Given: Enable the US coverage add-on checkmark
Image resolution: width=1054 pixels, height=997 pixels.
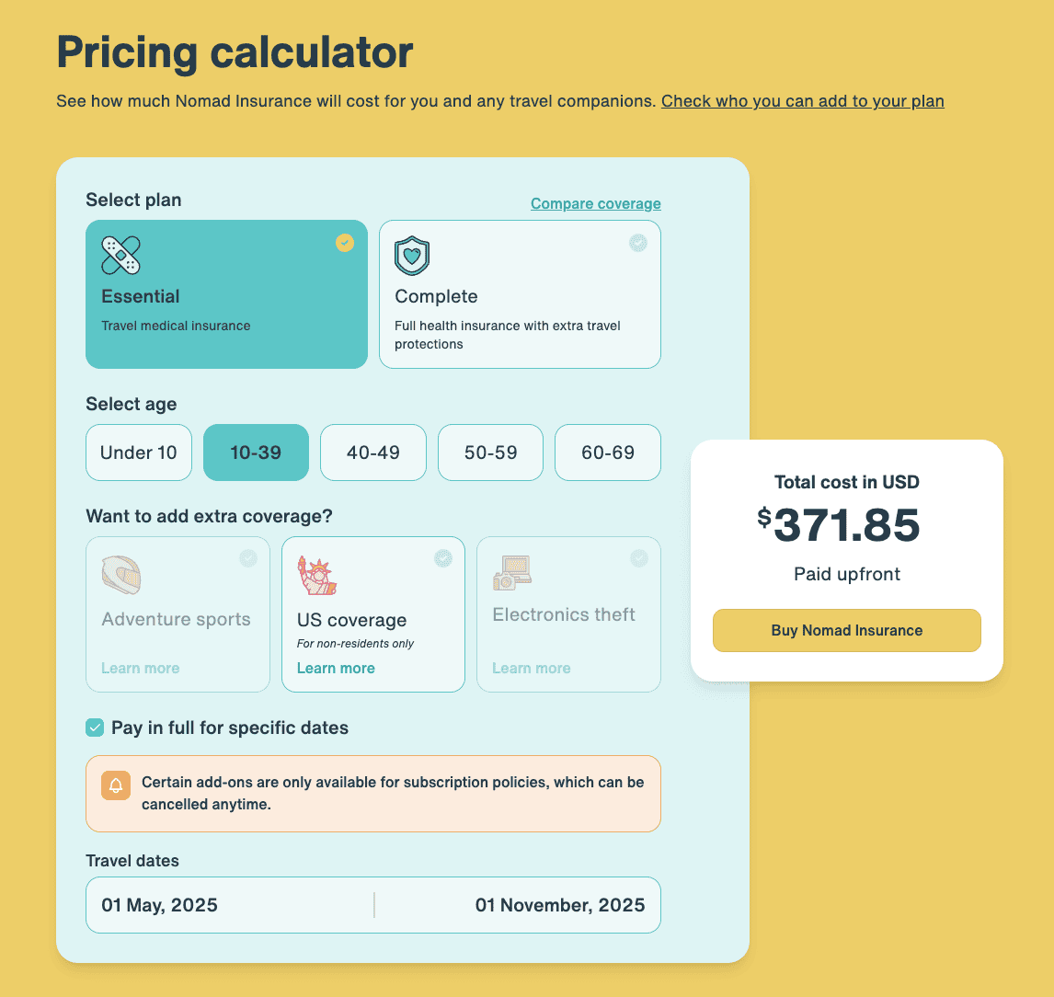Looking at the screenshot, I should tap(443, 558).
